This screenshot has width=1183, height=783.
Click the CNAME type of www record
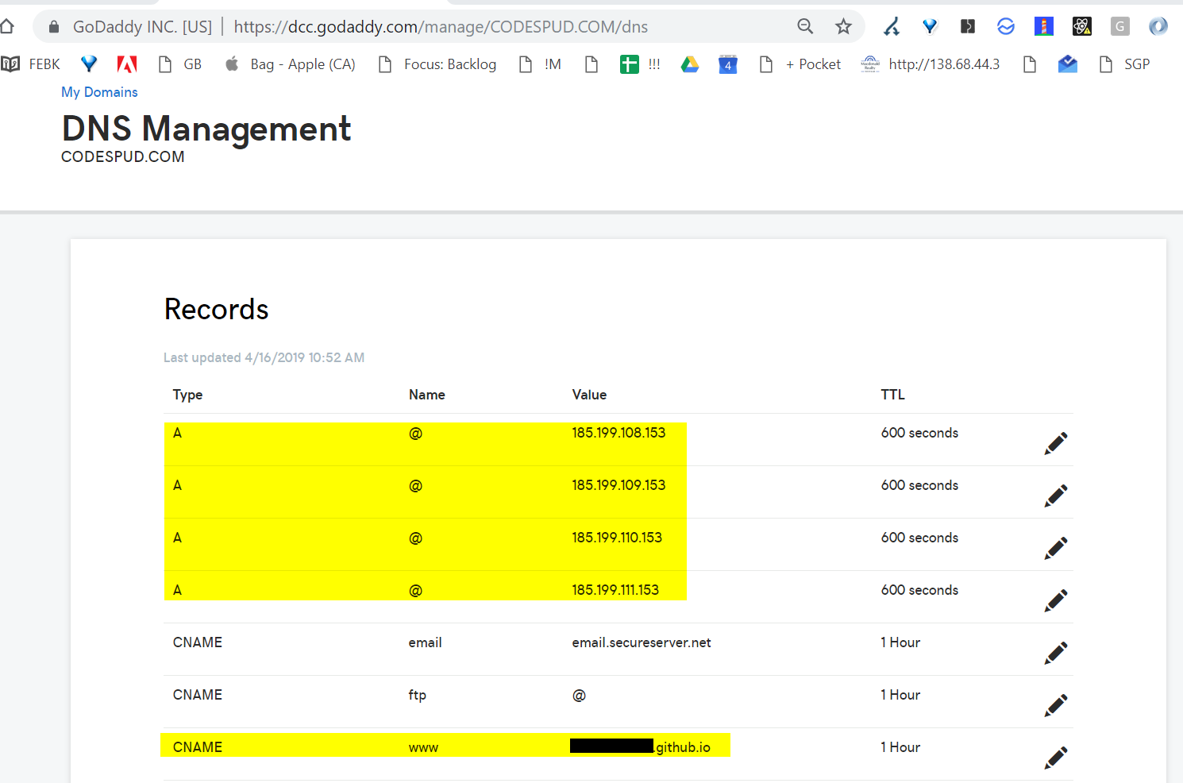tap(198, 747)
